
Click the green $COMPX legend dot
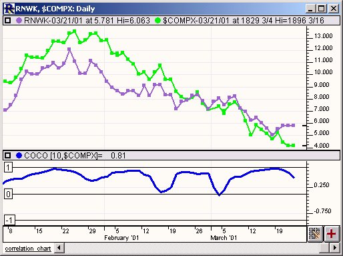pyautogui.click(x=157, y=21)
